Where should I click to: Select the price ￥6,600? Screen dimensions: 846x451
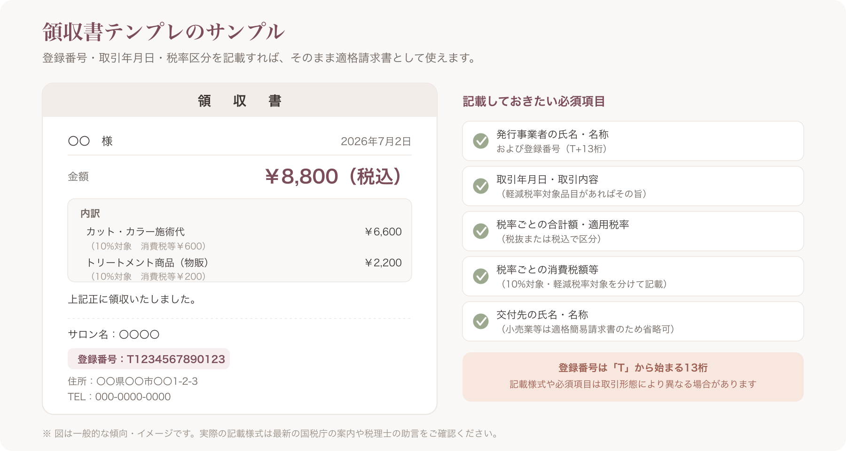point(383,232)
